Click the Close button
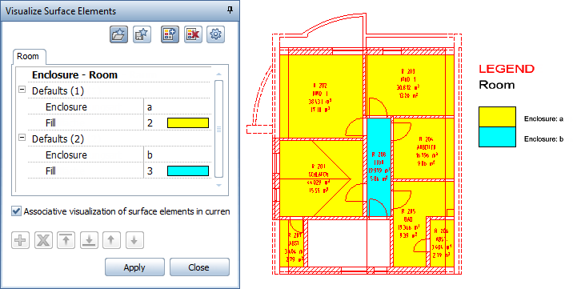573x289 pixels. pyautogui.click(x=199, y=267)
